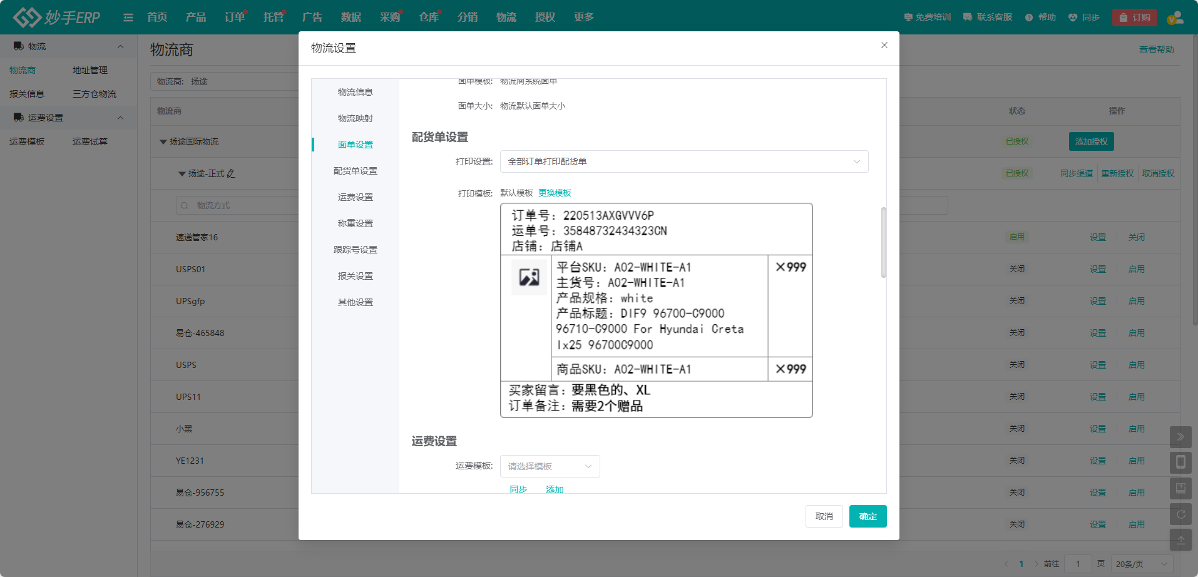Viewport: 1198px width, 577px height.
Task: Collapse the 扬途国际物流 tree node
Action: point(163,141)
